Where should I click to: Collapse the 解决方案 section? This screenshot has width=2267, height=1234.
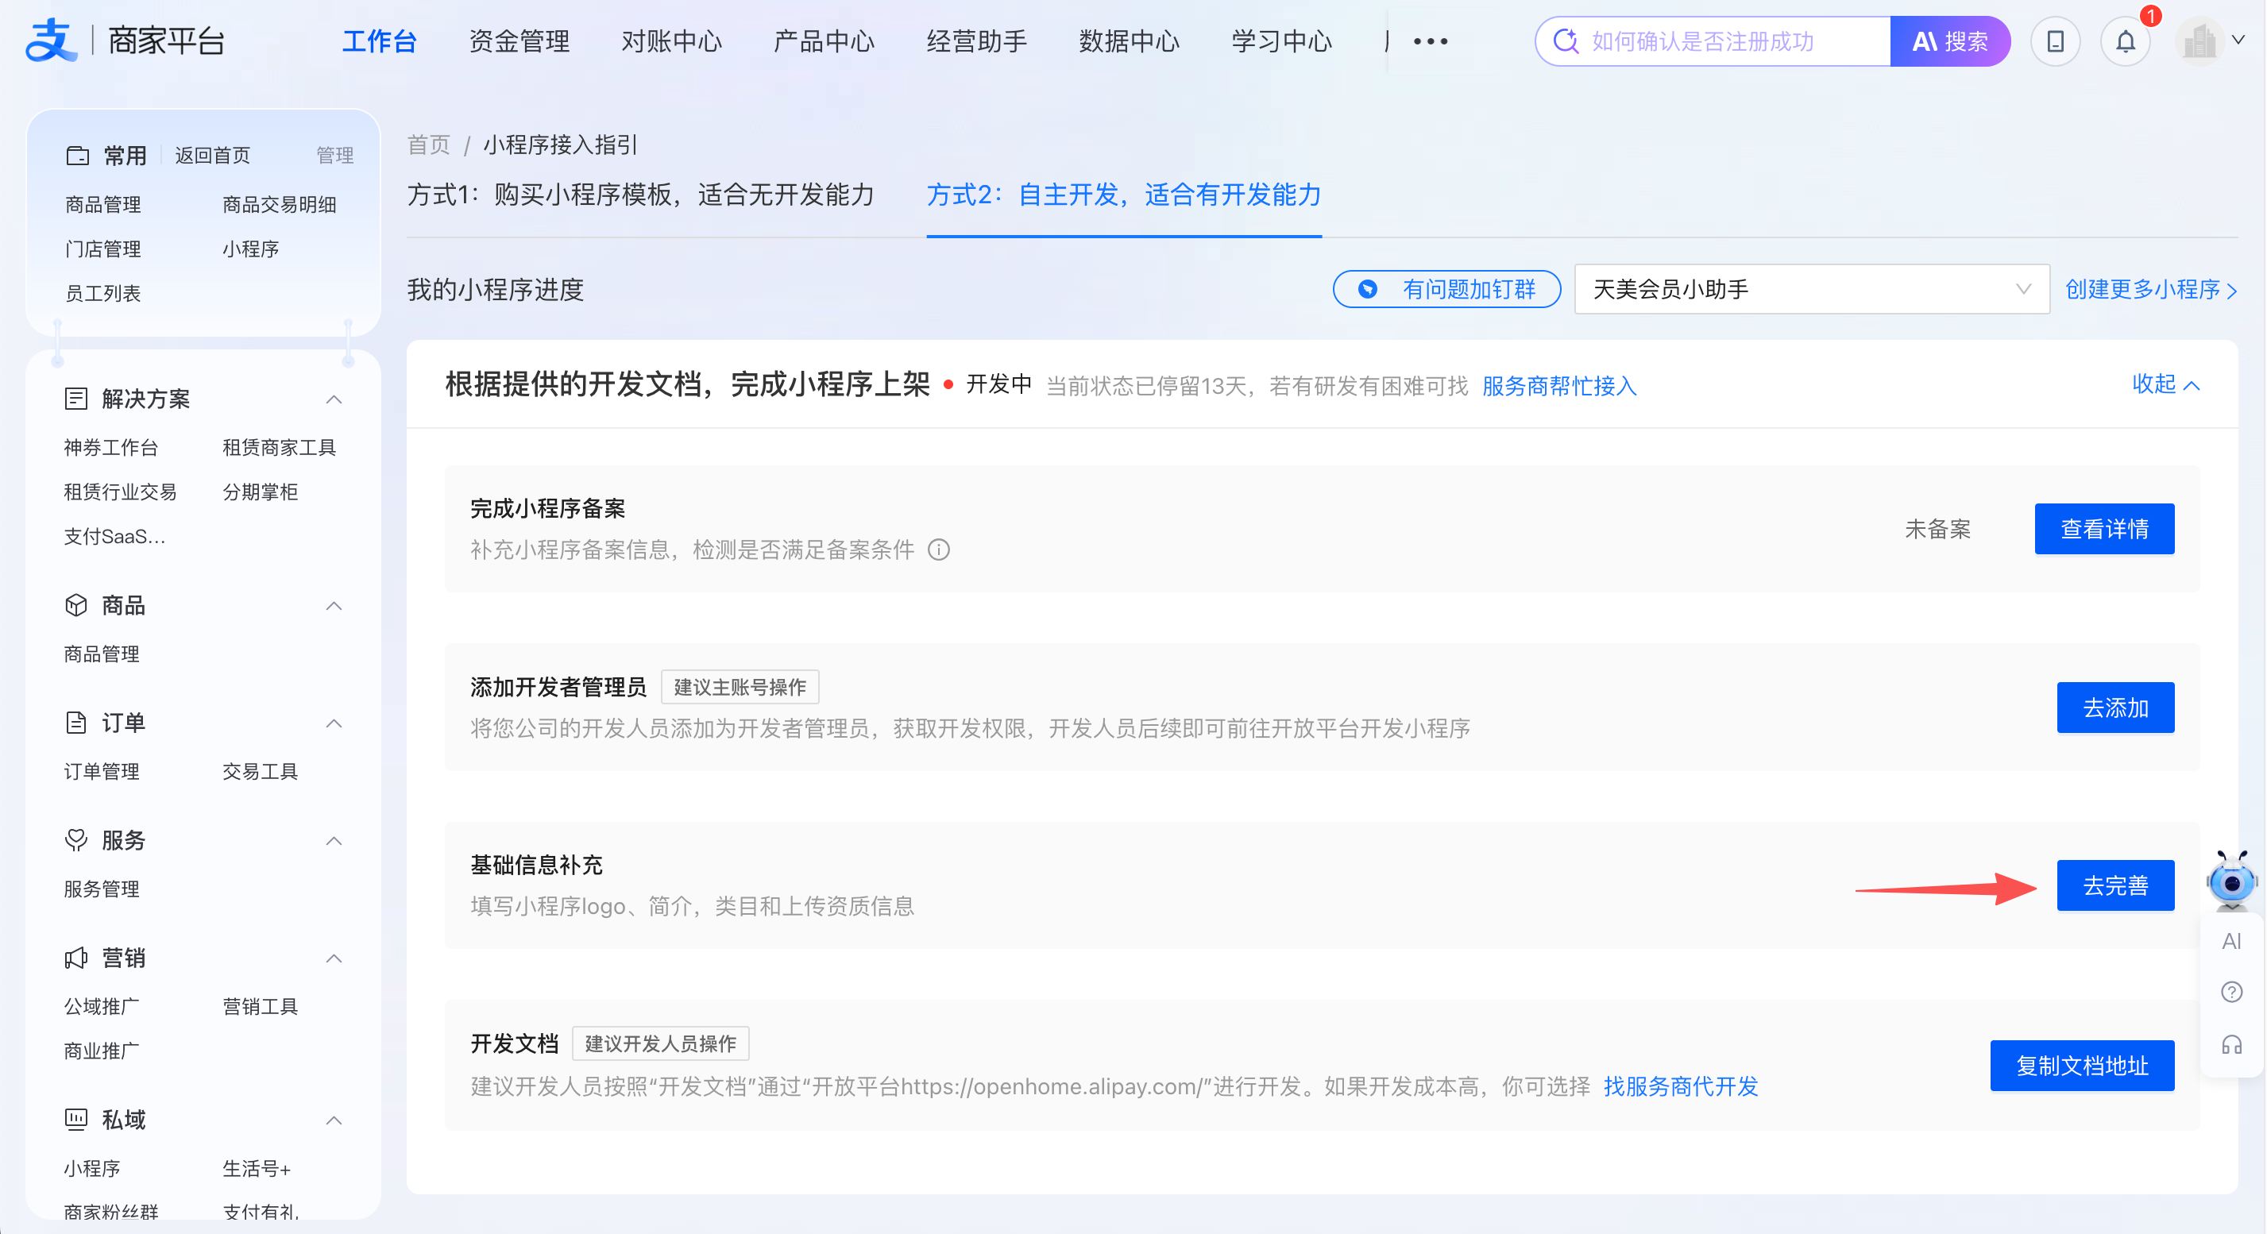pos(334,400)
